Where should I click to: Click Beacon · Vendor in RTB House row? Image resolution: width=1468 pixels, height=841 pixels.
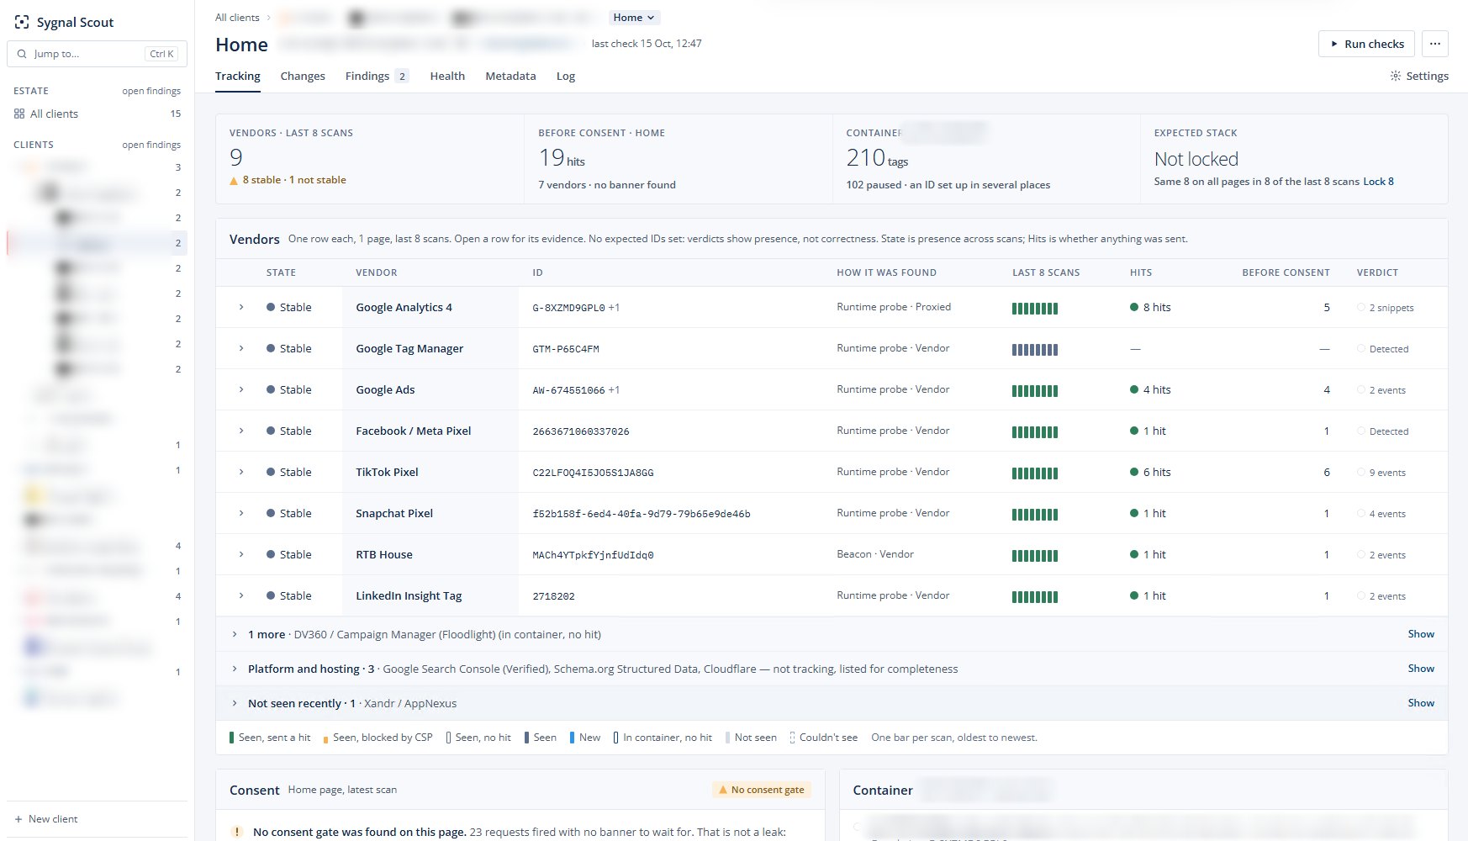pyautogui.click(x=875, y=554)
